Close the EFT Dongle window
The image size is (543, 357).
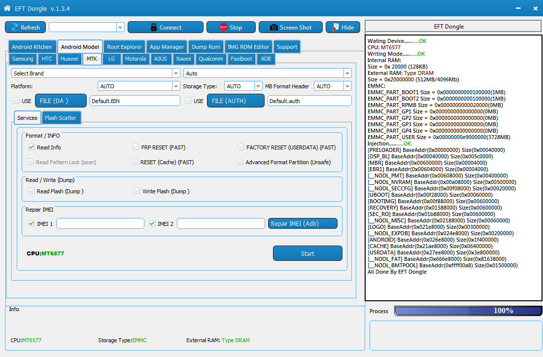tap(536, 8)
